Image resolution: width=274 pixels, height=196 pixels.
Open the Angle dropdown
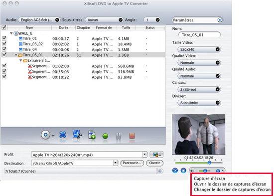(152, 20)
